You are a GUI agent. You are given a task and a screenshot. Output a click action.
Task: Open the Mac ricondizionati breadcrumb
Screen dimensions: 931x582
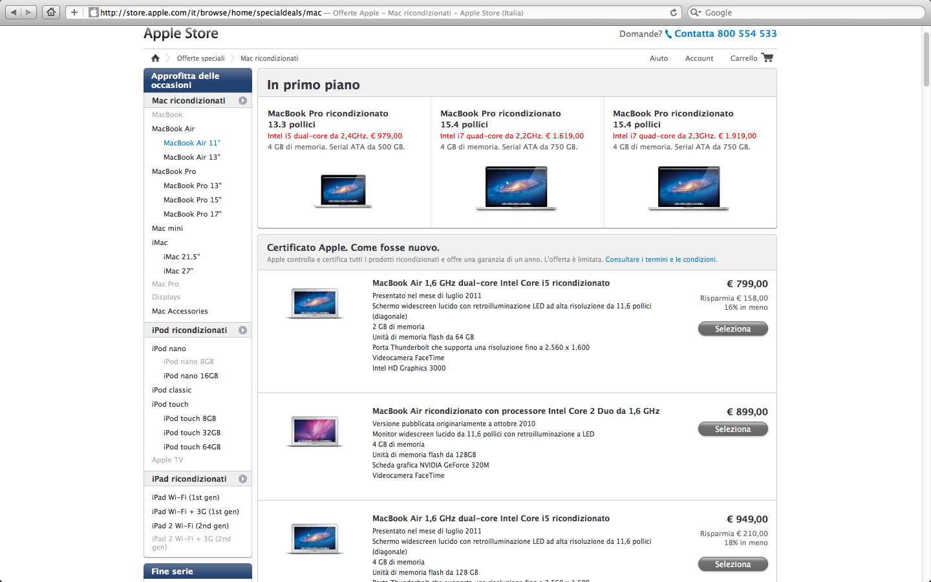(269, 58)
